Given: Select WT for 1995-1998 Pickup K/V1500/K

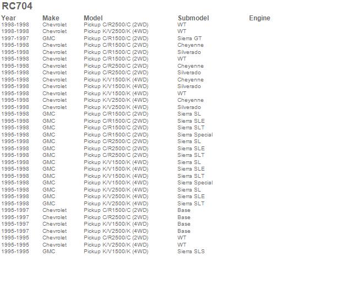Looking at the screenshot, I should 182,94.
